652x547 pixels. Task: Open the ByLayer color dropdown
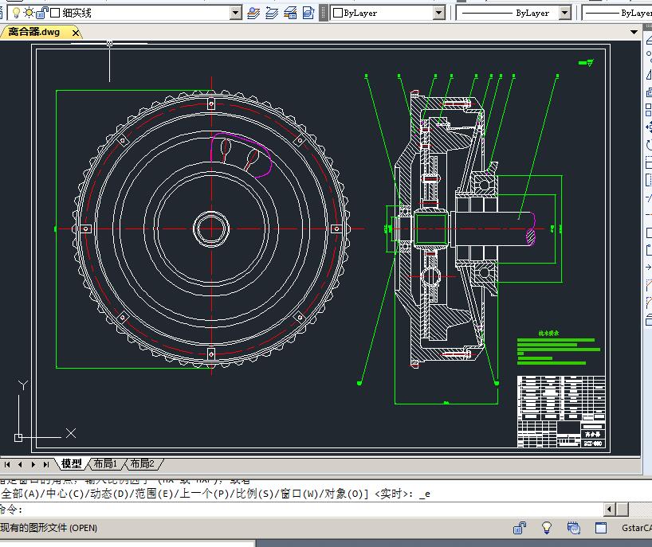pos(438,13)
